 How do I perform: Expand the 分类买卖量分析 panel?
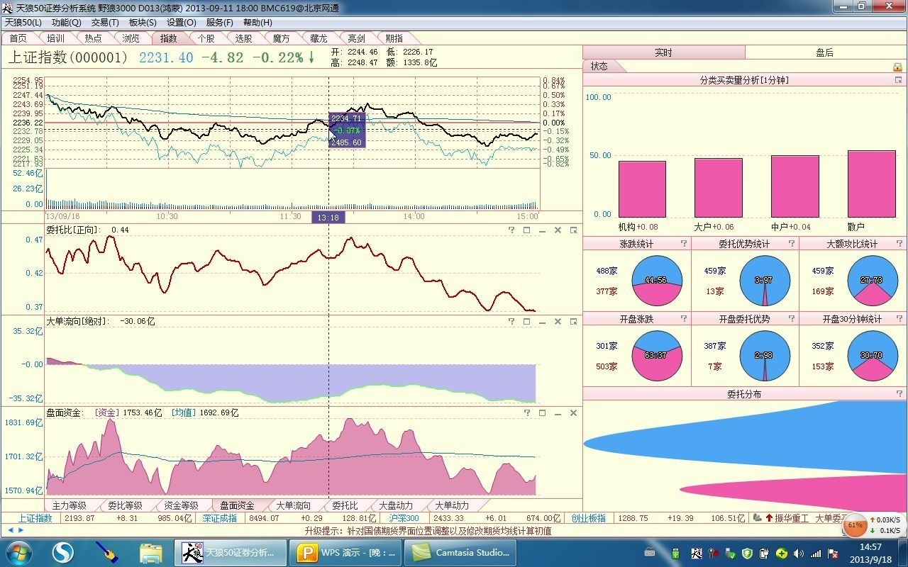899,80
